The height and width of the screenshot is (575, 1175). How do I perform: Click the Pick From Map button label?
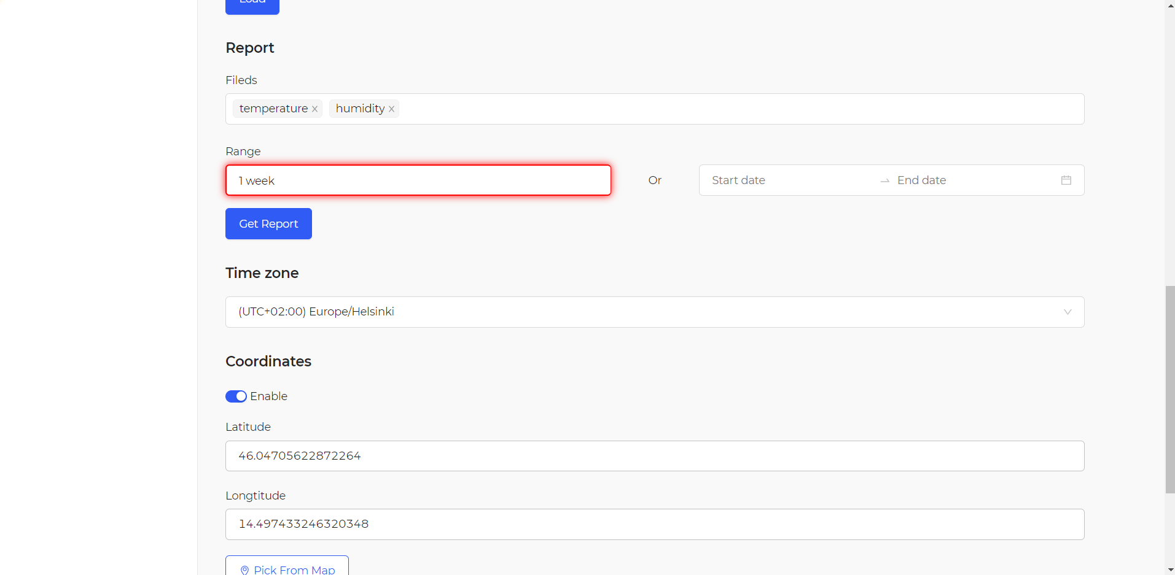[x=294, y=569]
